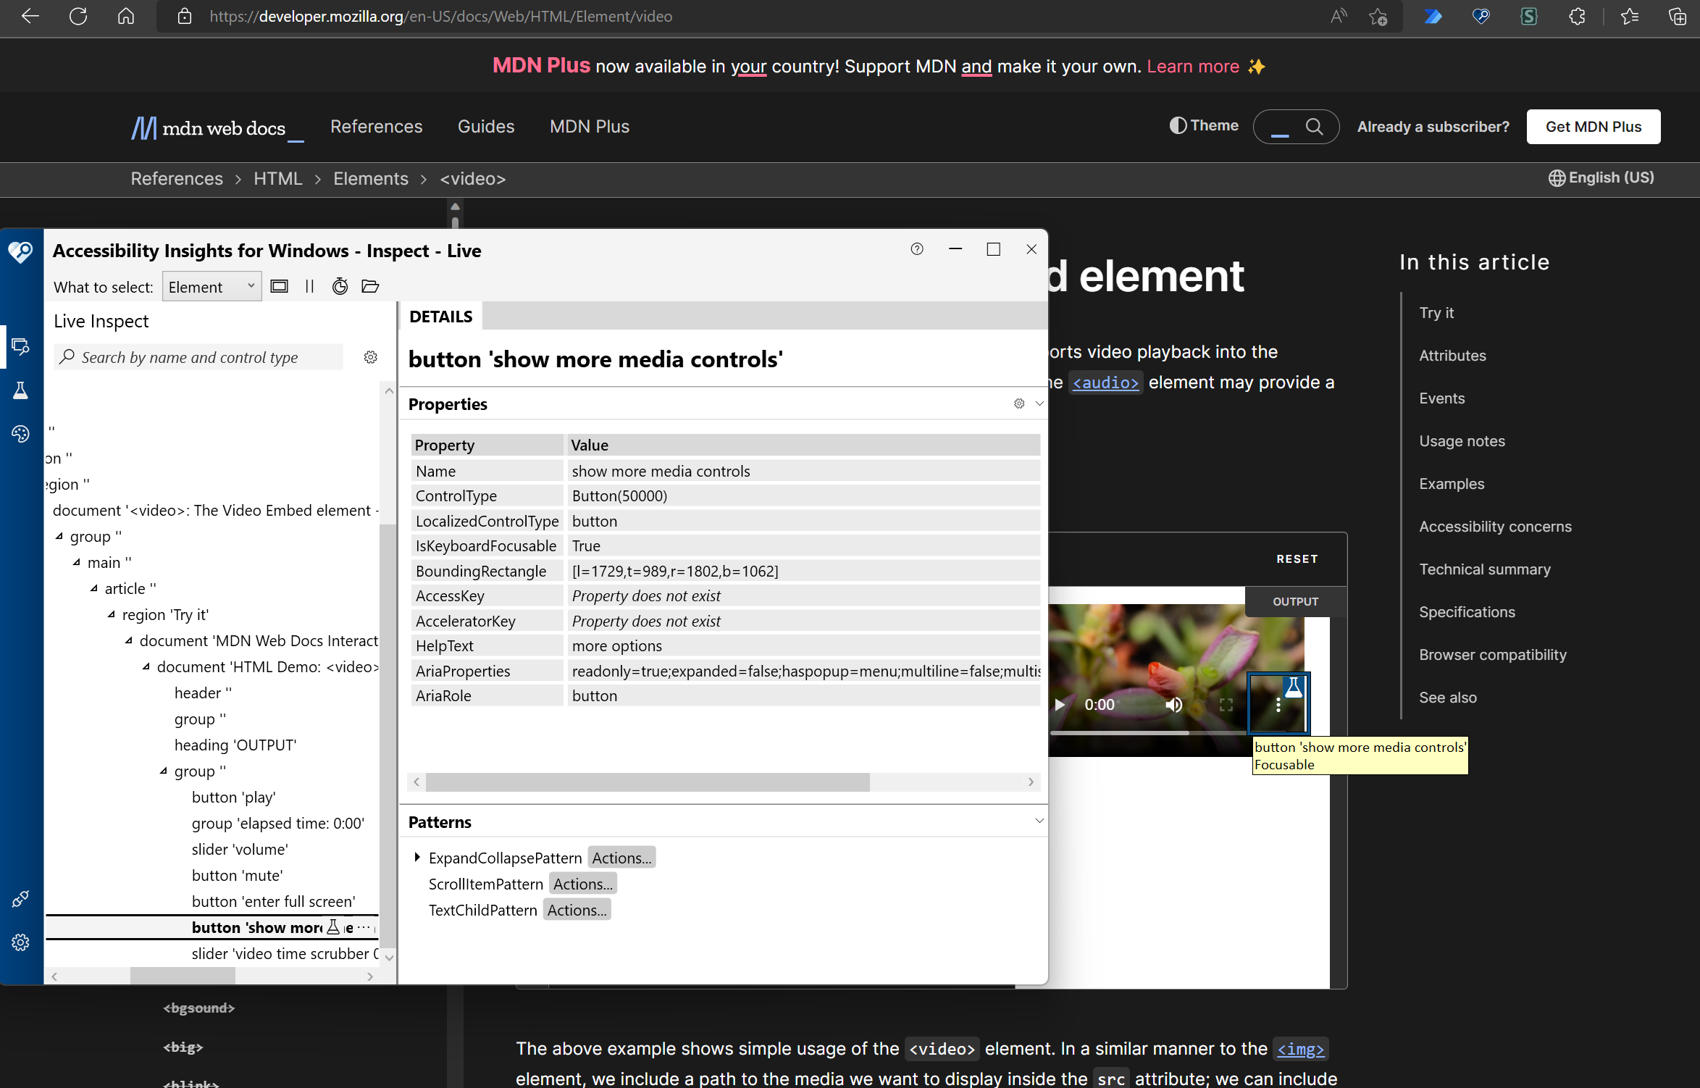Screen dimensions: 1700x1088
Task: Select the Color contrast palette icon
Action: point(21,433)
